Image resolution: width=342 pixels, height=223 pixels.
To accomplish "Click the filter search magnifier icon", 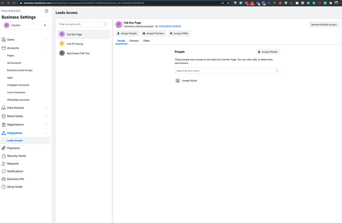I will coord(105,24).
